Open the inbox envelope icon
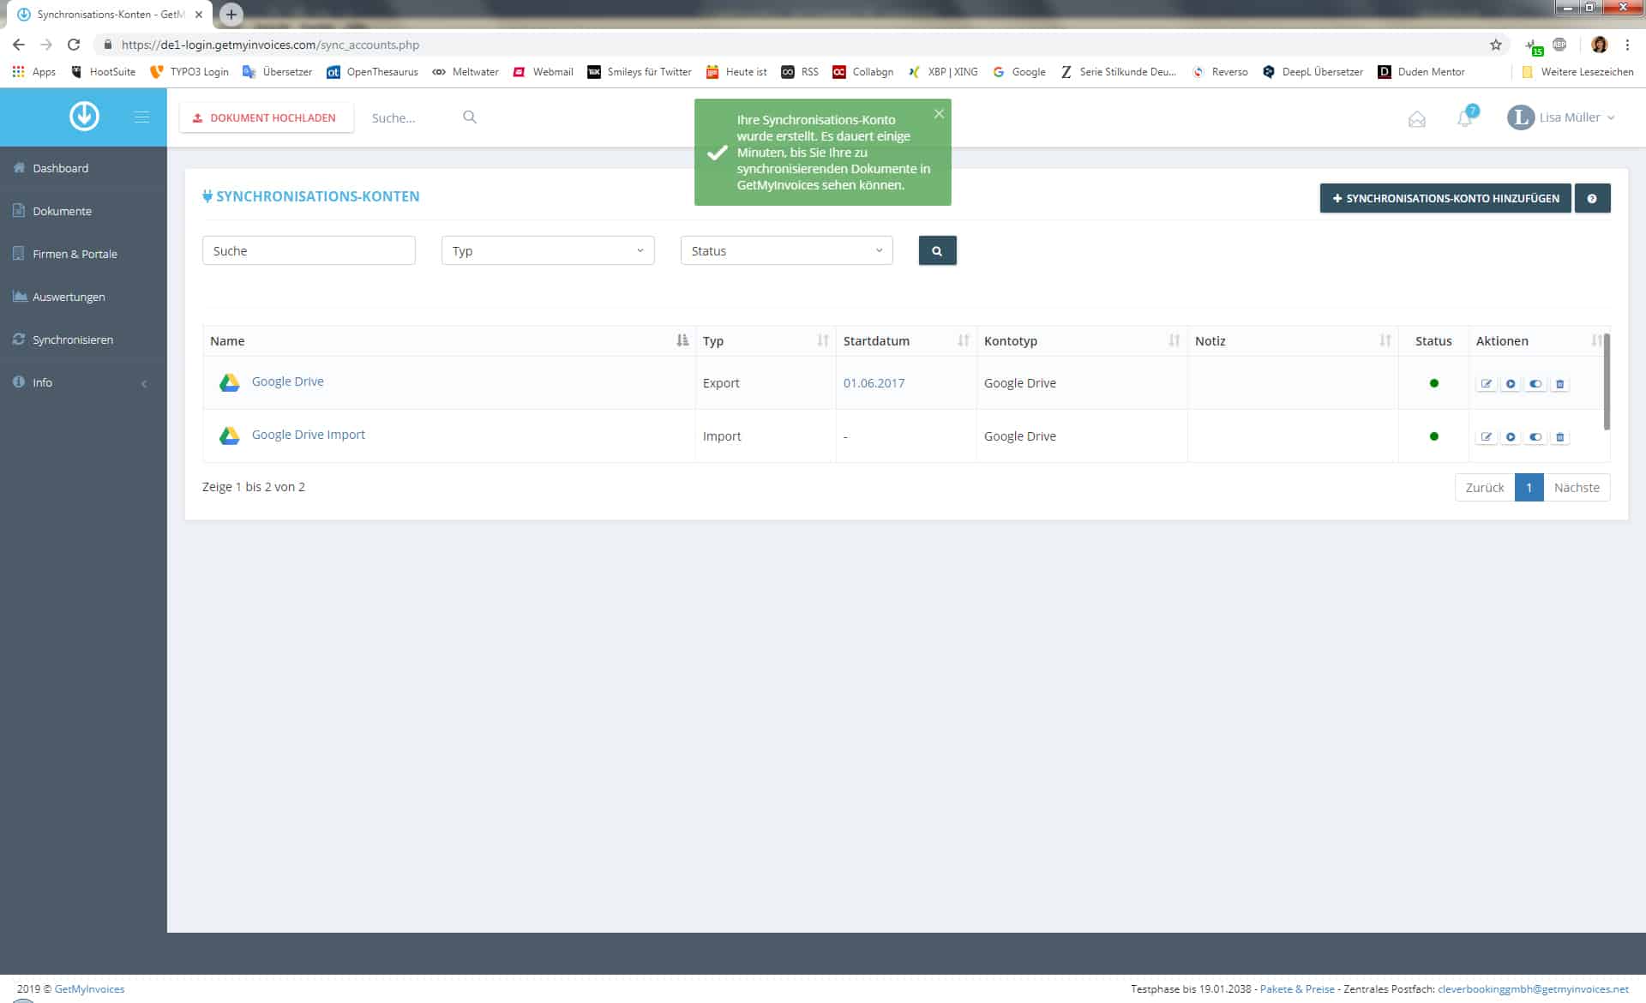The image size is (1646, 1003). tap(1417, 119)
